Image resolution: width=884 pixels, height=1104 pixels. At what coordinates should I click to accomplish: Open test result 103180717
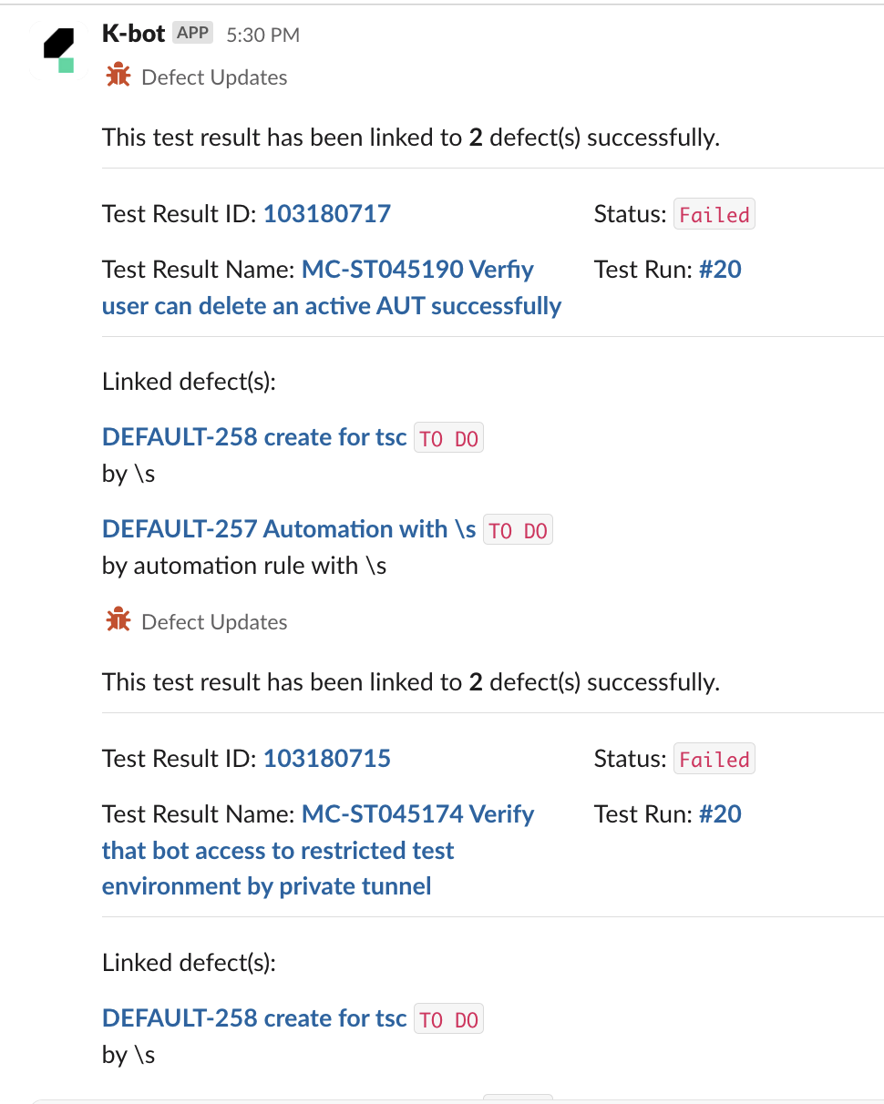pyautogui.click(x=326, y=213)
